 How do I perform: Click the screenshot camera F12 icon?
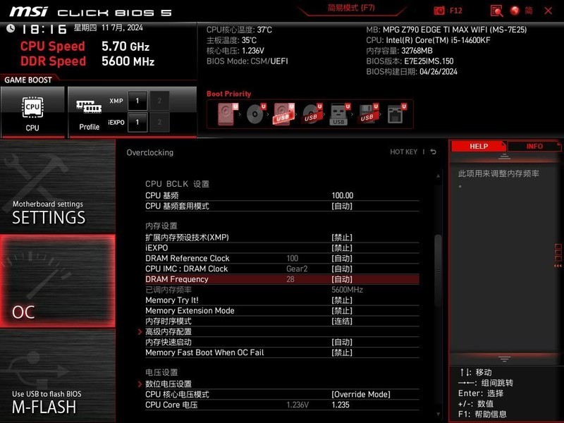click(440, 10)
